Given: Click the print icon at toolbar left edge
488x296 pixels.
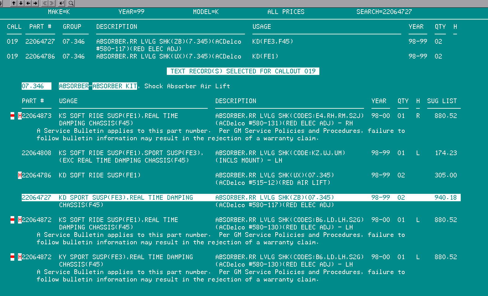Looking at the screenshot, I should tap(1, 3).
